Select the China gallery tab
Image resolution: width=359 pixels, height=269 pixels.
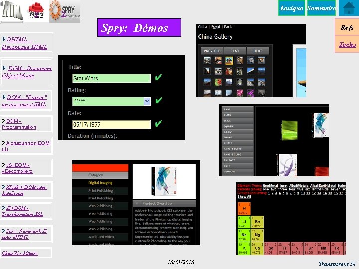202,27
